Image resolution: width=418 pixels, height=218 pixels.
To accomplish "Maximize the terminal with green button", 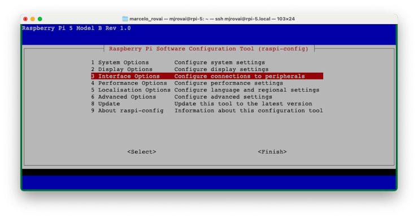I will pyautogui.click(x=40, y=19).
